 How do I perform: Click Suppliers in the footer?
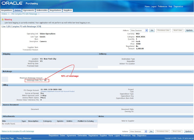click(103, 135)
